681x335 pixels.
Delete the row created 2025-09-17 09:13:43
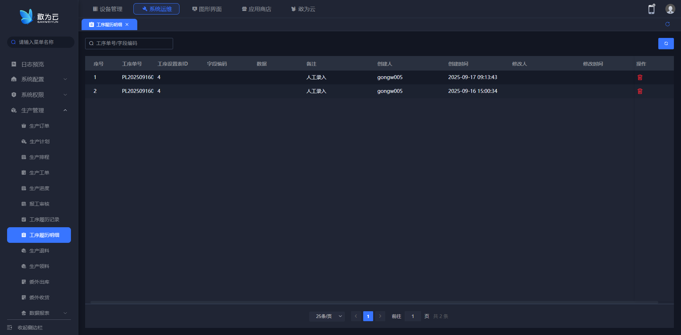coord(640,77)
